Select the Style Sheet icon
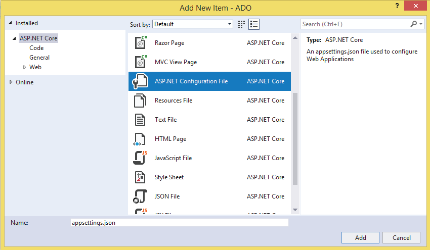Viewport: 430px width, 250px height. pos(140,177)
